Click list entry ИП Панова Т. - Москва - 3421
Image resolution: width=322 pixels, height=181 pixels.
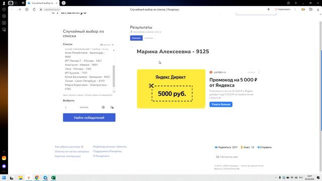83,61
